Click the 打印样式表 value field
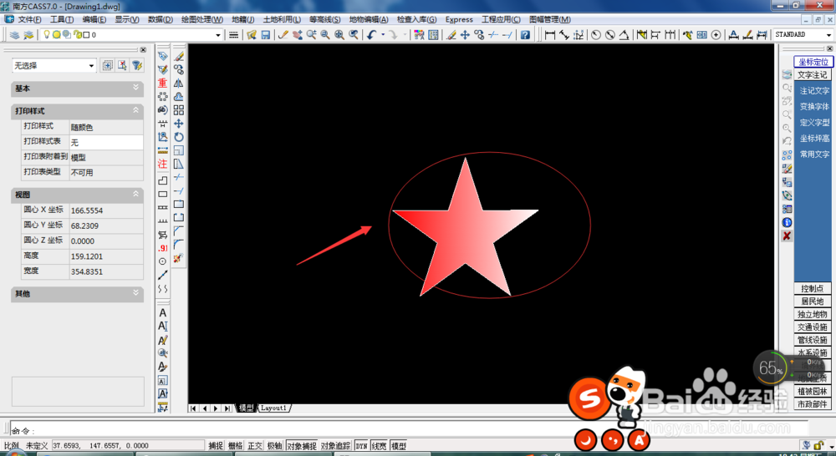The height and width of the screenshot is (456, 836). [106, 142]
